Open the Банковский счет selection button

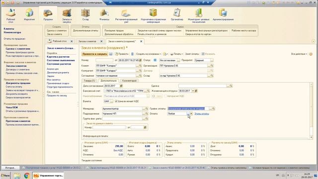coord(145,91)
